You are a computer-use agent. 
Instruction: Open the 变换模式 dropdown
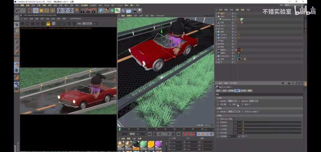coord(232,101)
